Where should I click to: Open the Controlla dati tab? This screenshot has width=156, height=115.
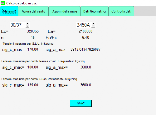121,11
